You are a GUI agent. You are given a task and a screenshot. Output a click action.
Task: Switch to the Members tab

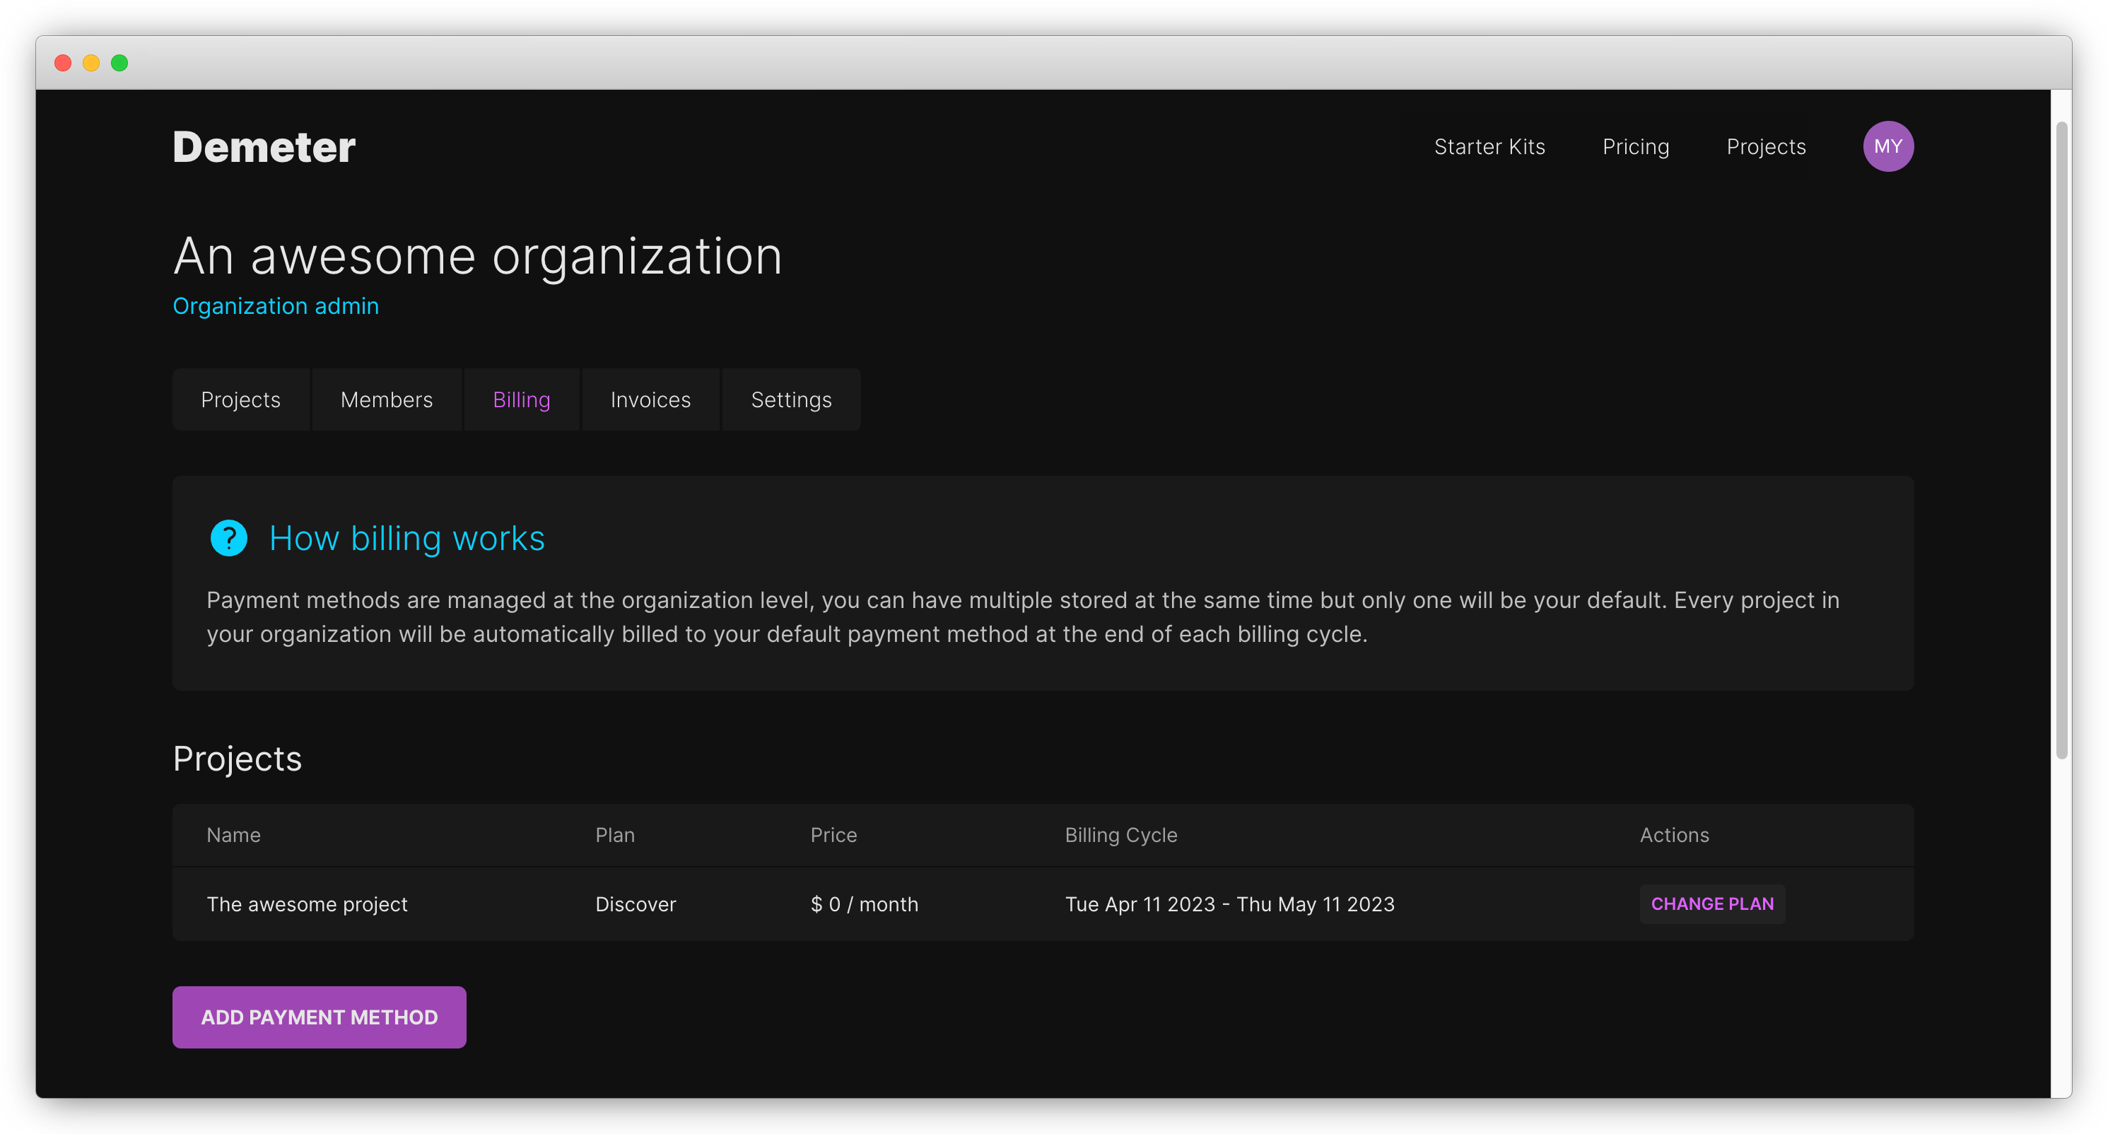point(386,399)
